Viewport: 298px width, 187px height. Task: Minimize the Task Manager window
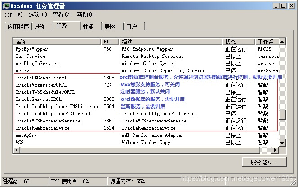click(x=276, y=6)
